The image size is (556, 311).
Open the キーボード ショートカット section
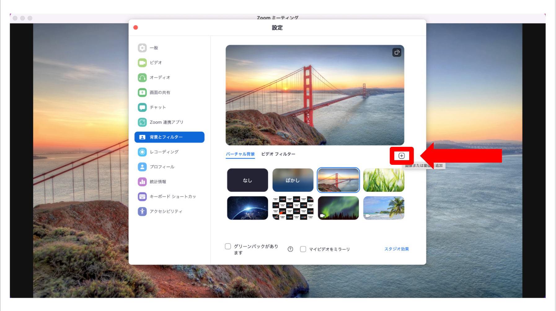pyautogui.click(x=170, y=197)
